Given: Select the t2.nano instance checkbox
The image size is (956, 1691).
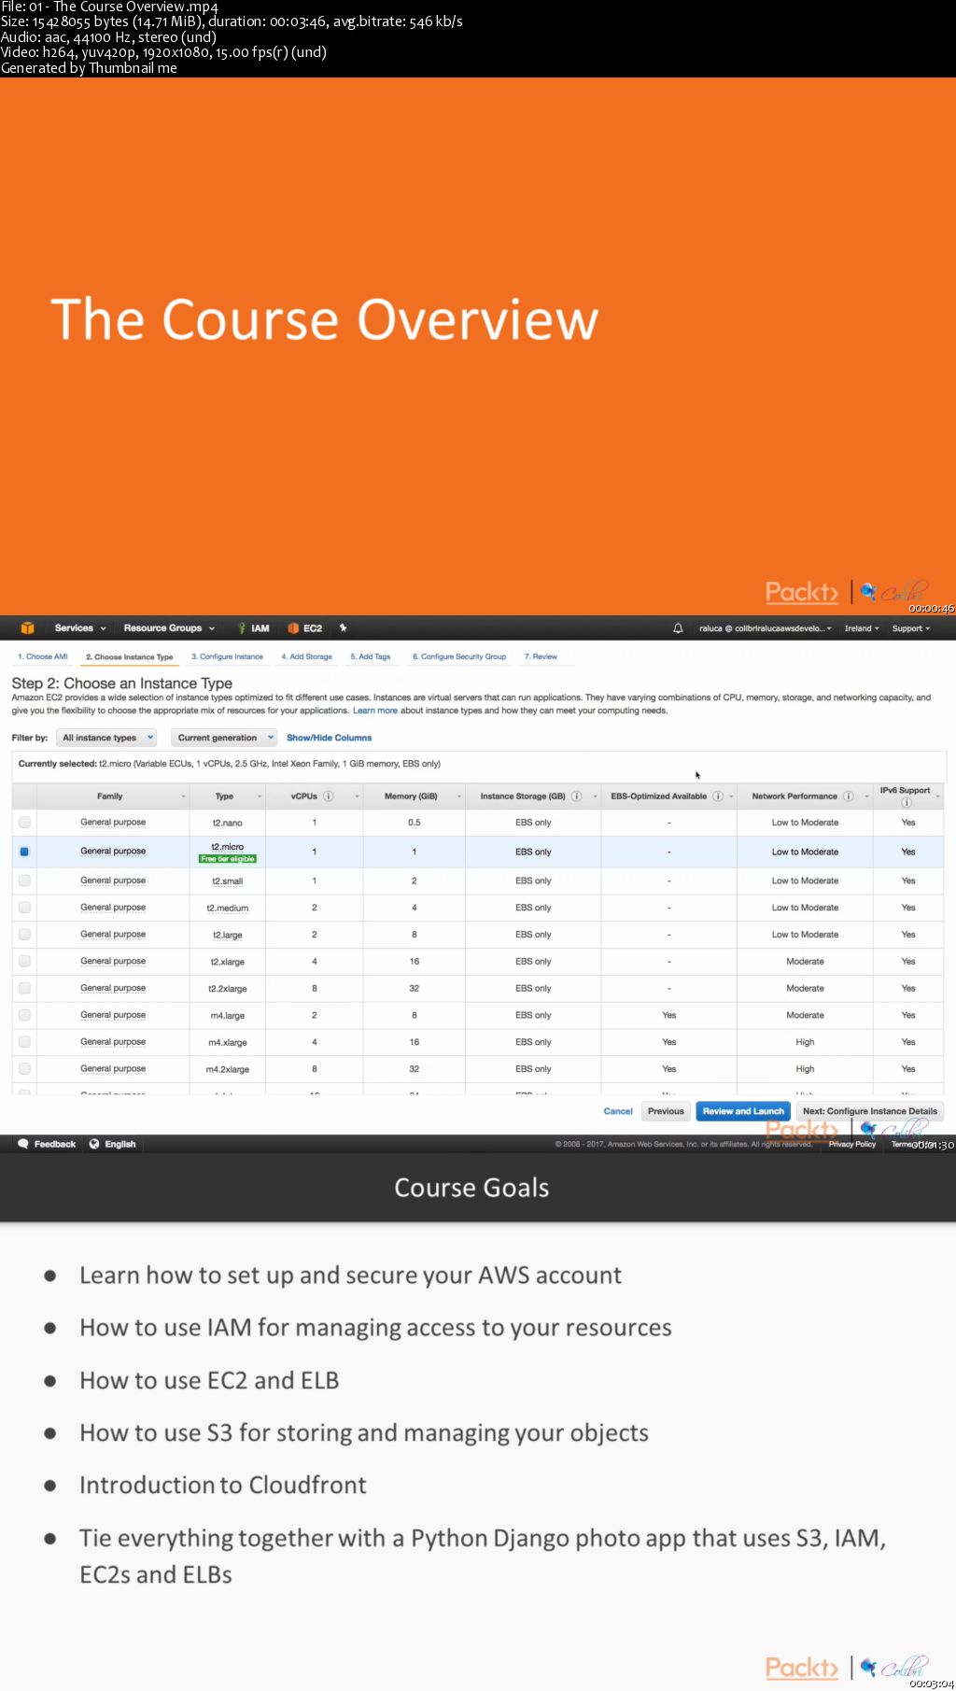Looking at the screenshot, I should click(24, 823).
